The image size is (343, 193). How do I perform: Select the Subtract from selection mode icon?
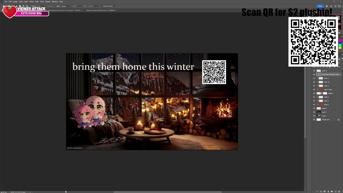pyautogui.click(x=23, y=6)
